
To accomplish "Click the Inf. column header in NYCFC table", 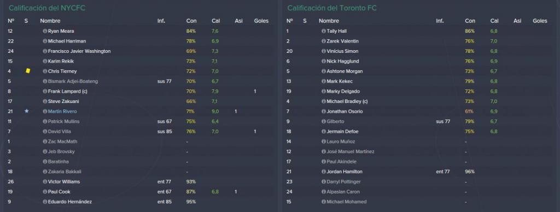I will 161,21.
